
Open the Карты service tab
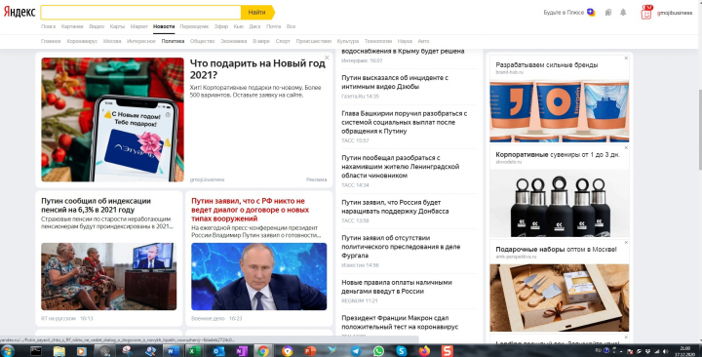pyautogui.click(x=117, y=26)
